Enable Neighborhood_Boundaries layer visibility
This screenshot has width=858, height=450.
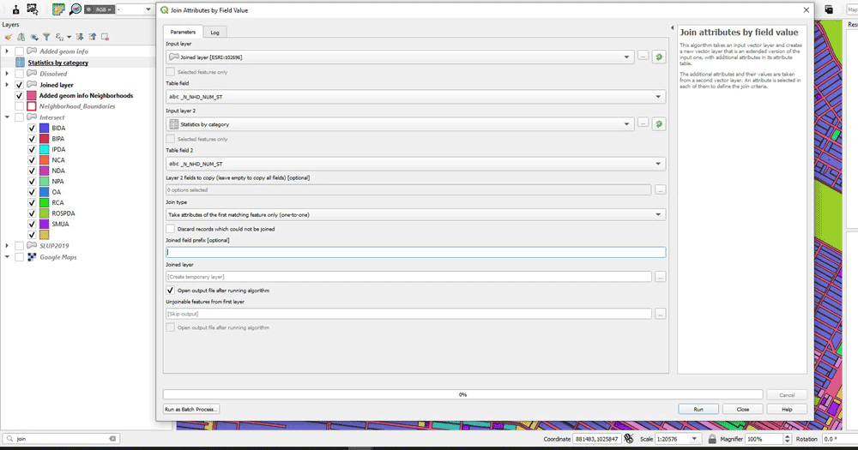coord(19,106)
